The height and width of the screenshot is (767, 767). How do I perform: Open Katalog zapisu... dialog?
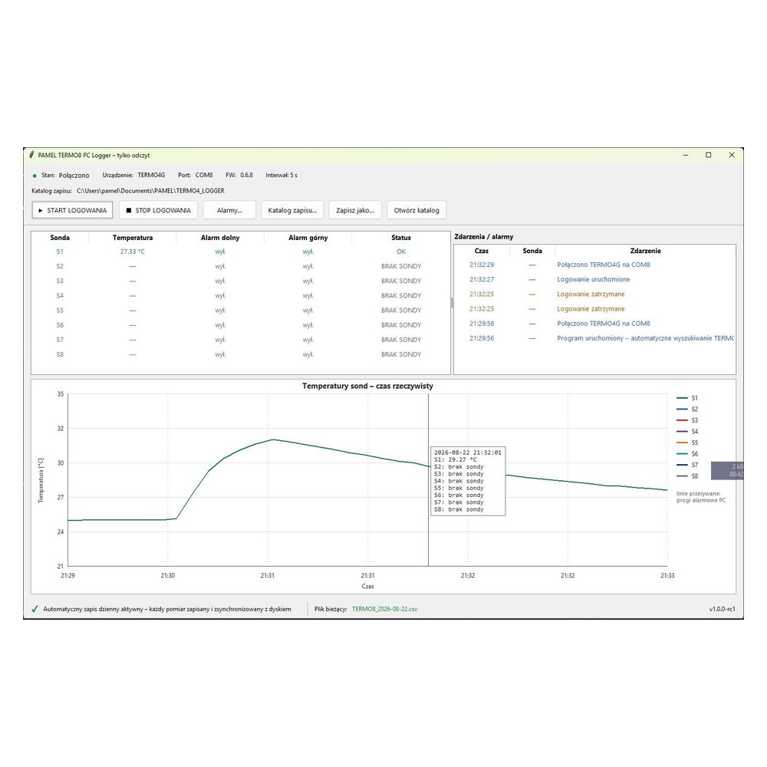[292, 210]
